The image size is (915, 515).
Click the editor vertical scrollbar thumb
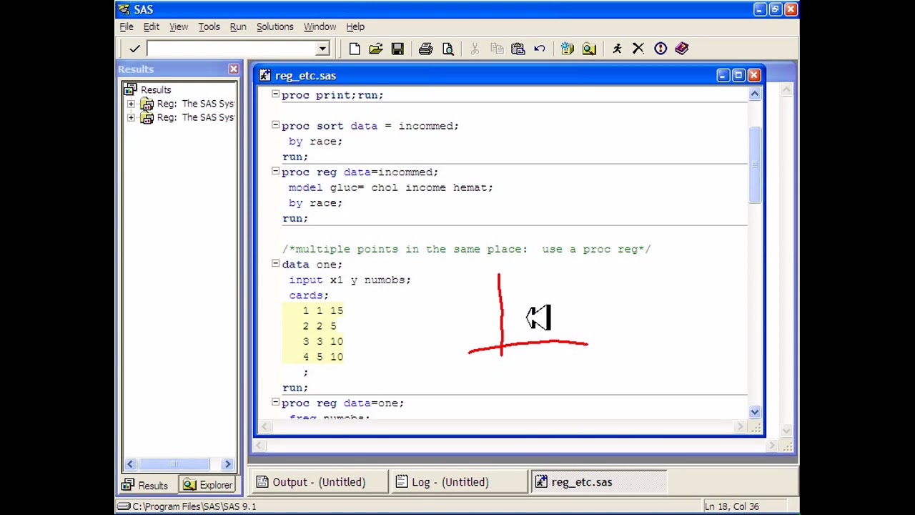(x=755, y=165)
